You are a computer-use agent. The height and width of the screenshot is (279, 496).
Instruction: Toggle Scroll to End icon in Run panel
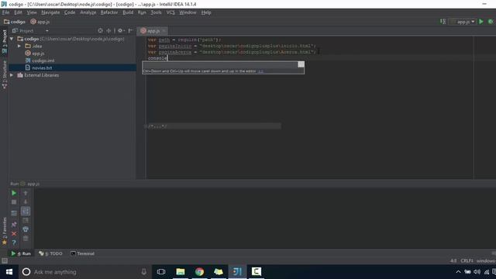26,220
